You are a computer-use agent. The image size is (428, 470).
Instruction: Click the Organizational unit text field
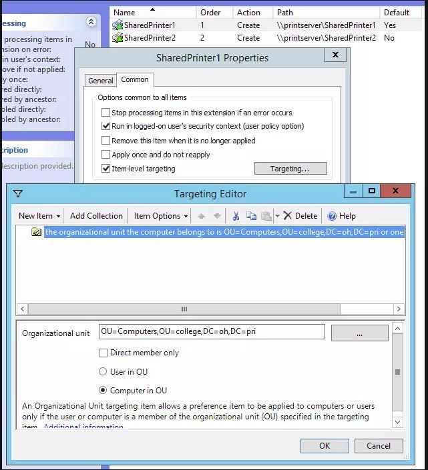tap(212, 331)
